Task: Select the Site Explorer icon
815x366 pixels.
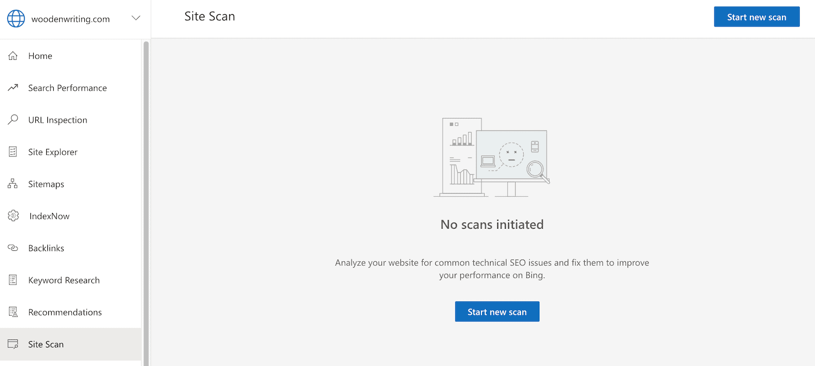Action: tap(13, 152)
